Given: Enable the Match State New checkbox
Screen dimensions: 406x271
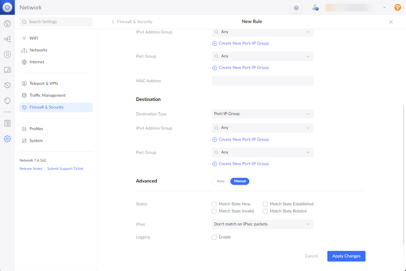Looking at the screenshot, I should [x=214, y=204].
